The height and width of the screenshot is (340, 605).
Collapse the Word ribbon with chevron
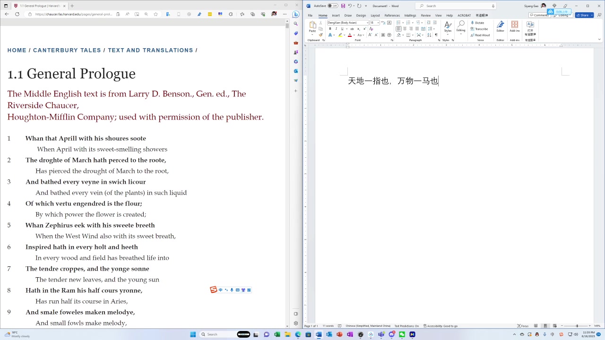[x=599, y=40]
